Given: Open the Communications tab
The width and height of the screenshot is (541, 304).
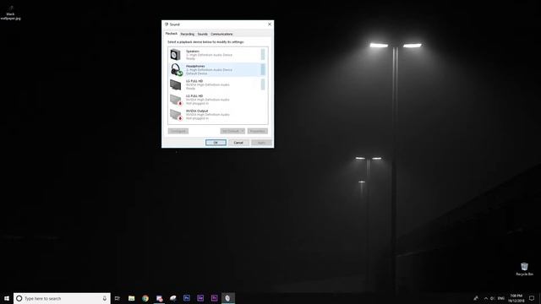Looking at the screenshot, I should click(x=221, y=34).
